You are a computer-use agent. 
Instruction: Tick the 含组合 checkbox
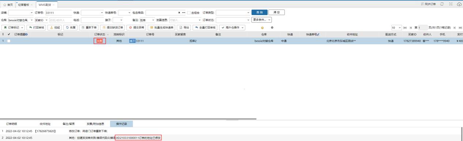pyautogui.click(x=189, y=13)
